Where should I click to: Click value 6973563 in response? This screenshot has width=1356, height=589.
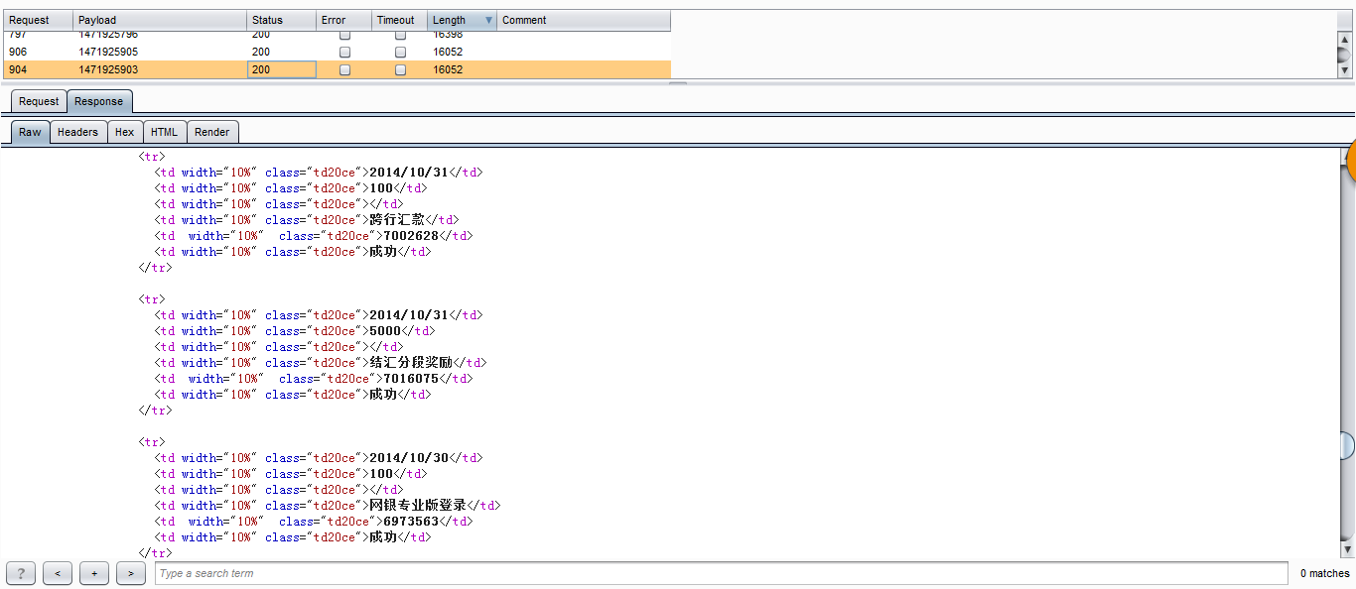411,522
